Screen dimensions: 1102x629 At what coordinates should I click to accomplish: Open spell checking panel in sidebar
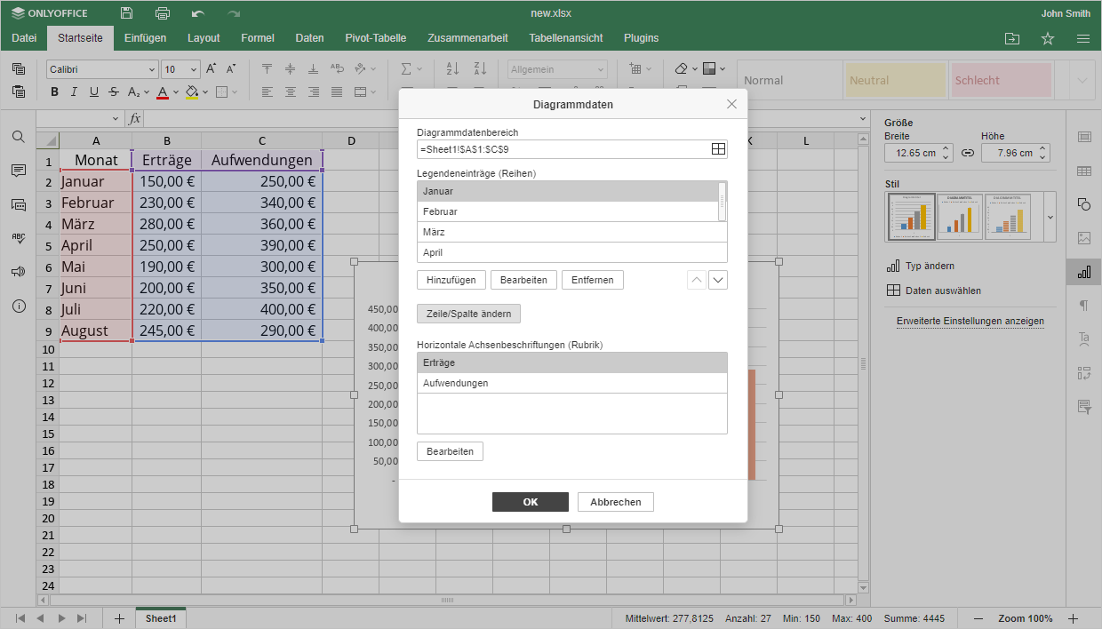(18, 238)
